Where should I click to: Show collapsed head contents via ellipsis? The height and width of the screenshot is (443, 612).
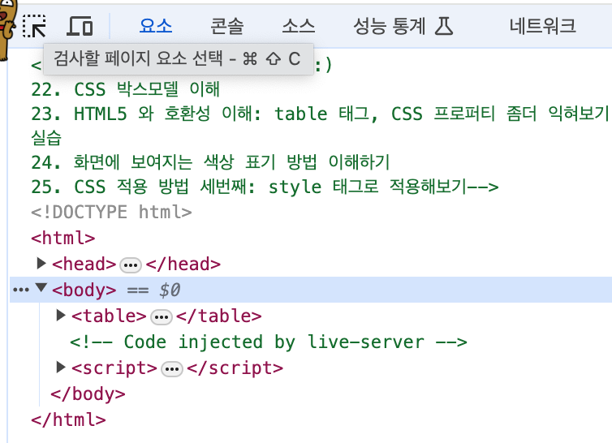coord(131,265)
